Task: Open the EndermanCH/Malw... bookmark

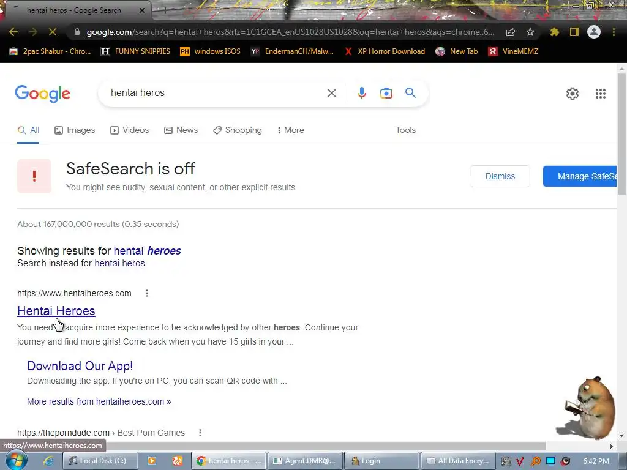Action: [x=292, y=51]
